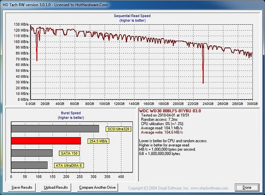The height and width of the screenshot is (195, 265).
Task: Click the SCSI Ultra320 label
Action: click(118, 129)
